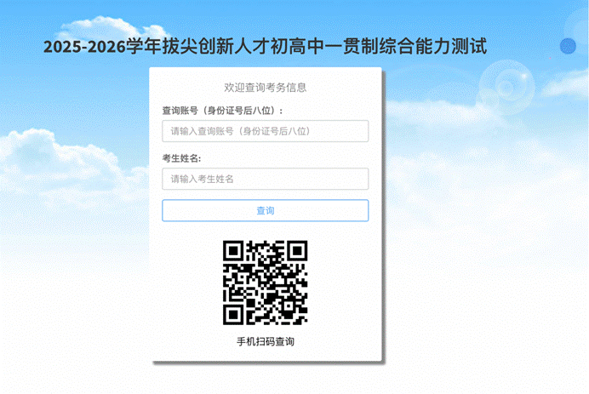Focus the 考生姓名 input field
The image size is (589, 394).
click(x=266, y=179)
